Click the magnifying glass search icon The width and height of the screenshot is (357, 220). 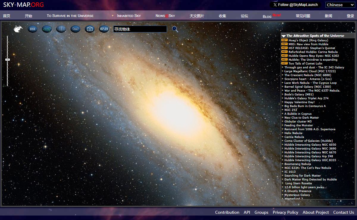(175, 29)
